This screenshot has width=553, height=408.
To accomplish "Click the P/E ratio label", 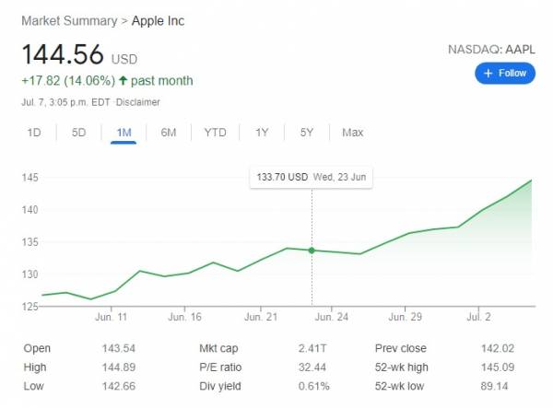I will [221, 367].
